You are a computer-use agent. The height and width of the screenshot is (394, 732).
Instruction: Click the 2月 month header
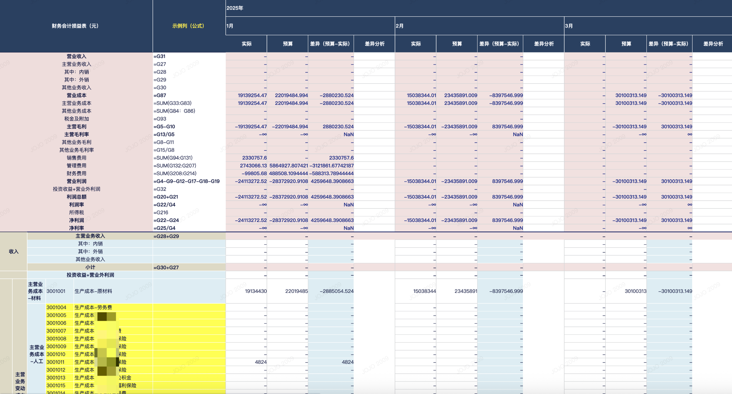[x=400, y=26]
